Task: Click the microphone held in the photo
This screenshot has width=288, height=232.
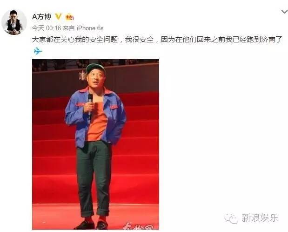Action: 90,104
